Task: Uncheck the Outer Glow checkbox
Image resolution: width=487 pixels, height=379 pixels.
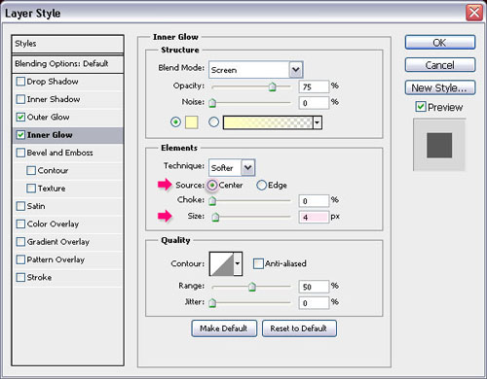Action: click(20, 117)
